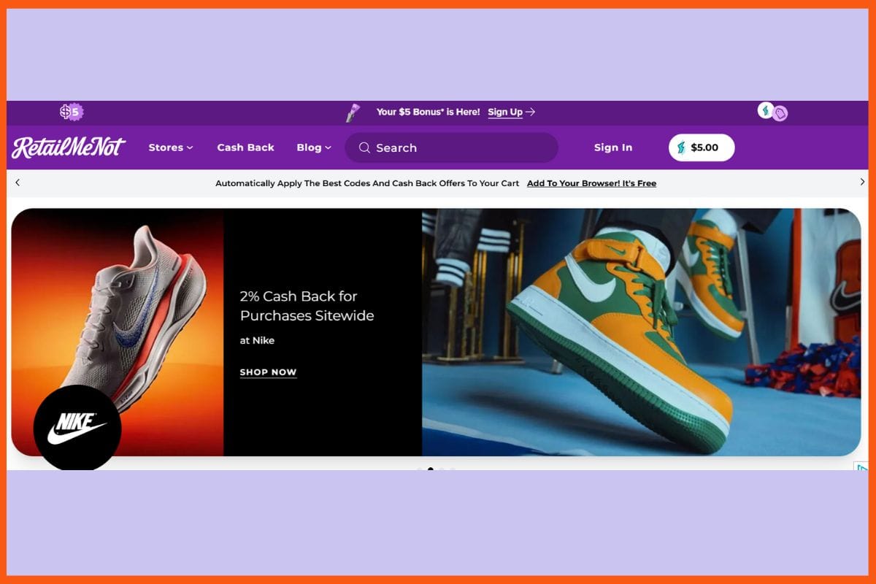Click the cash back coin icons at top right
Viewport: 876px width, 584px height.
click(x=772, y=112)
